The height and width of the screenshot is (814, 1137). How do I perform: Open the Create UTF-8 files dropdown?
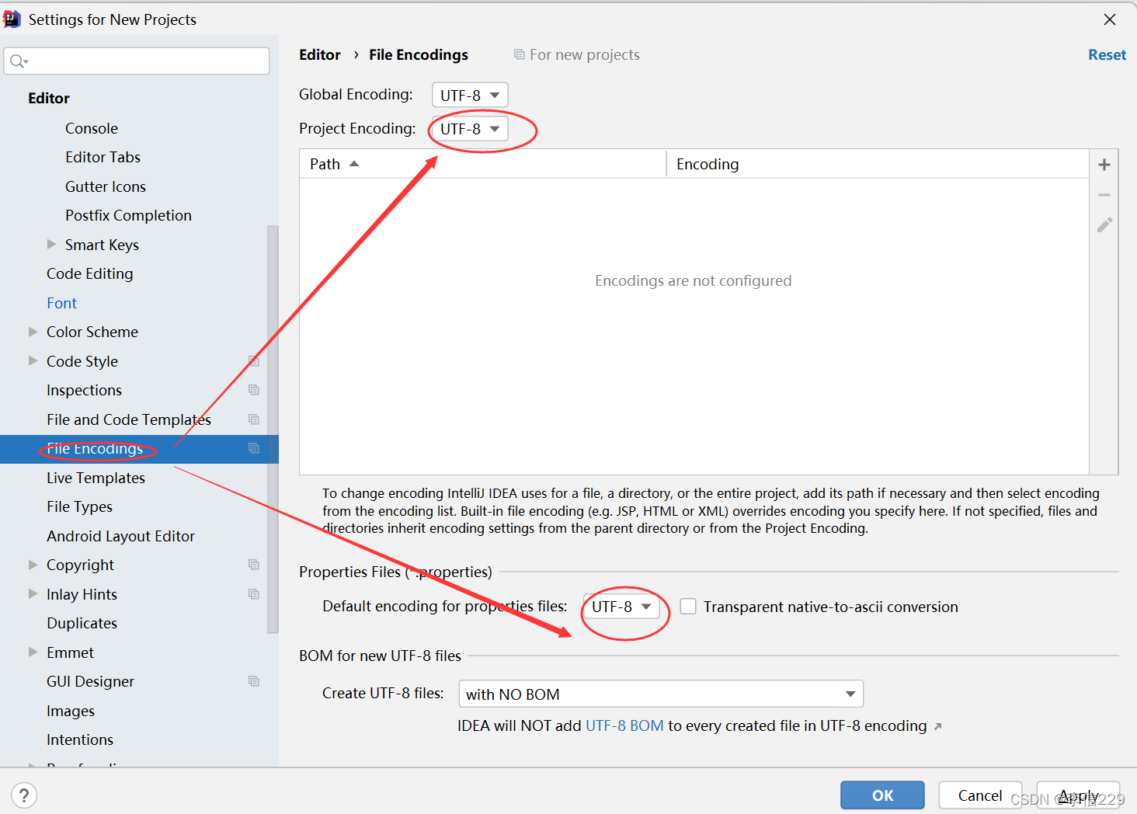click(x=661, y=694)
